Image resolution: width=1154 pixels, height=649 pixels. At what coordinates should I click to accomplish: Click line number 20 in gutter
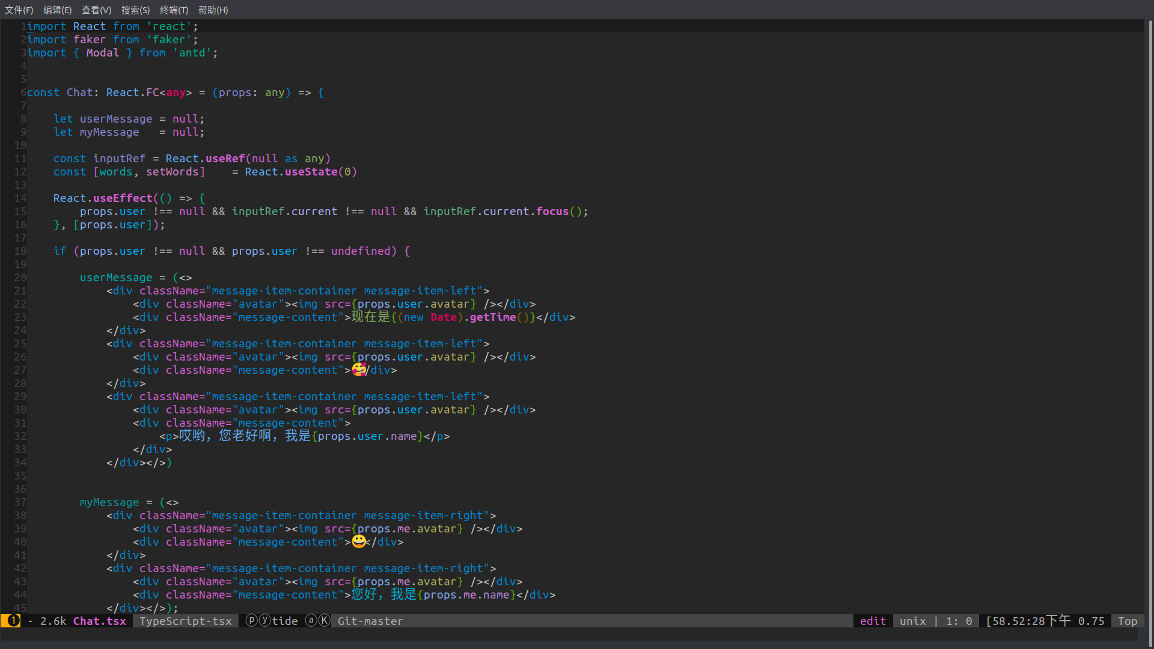coord(20,278)
